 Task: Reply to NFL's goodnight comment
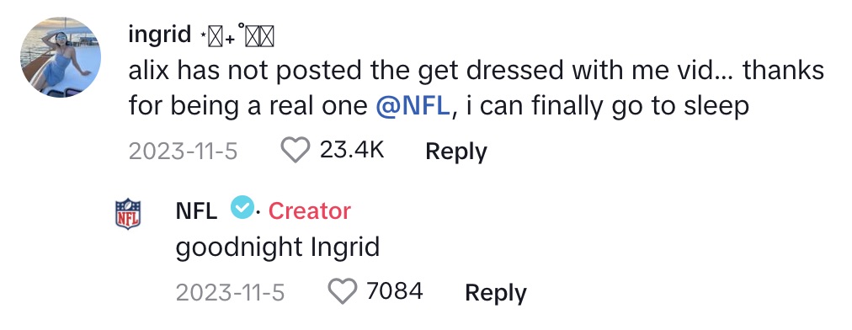tap(496, 293)
